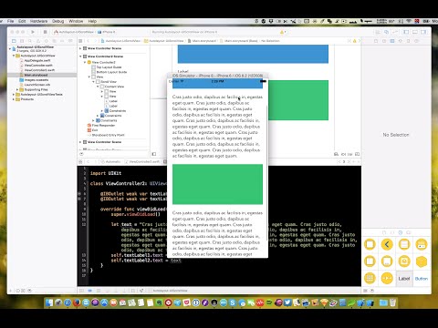Expand the Products folder
Image resolution: width=438 pixels, height=328 pixels.
click(14, 99)
